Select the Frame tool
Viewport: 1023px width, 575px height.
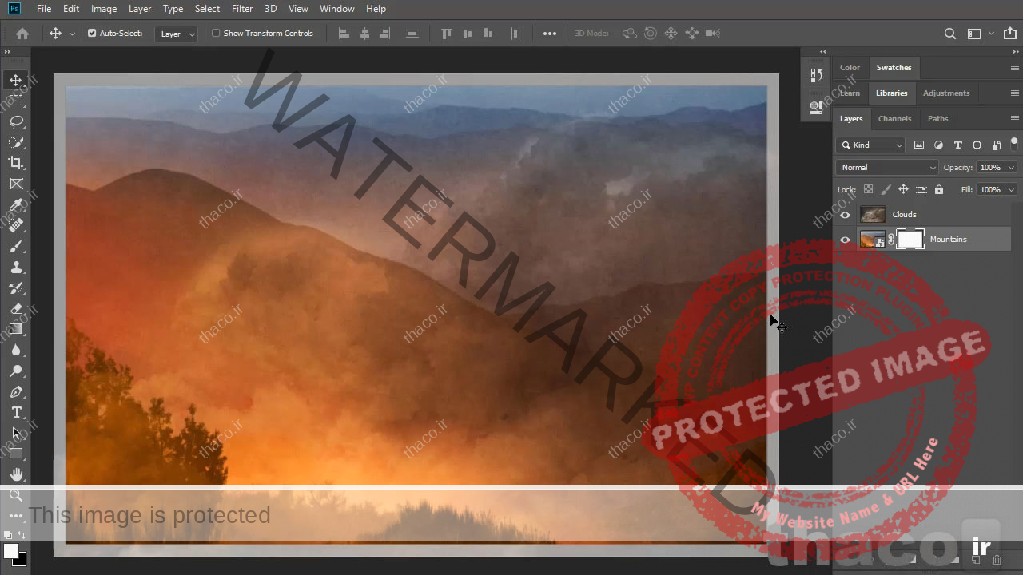(16, 184)
